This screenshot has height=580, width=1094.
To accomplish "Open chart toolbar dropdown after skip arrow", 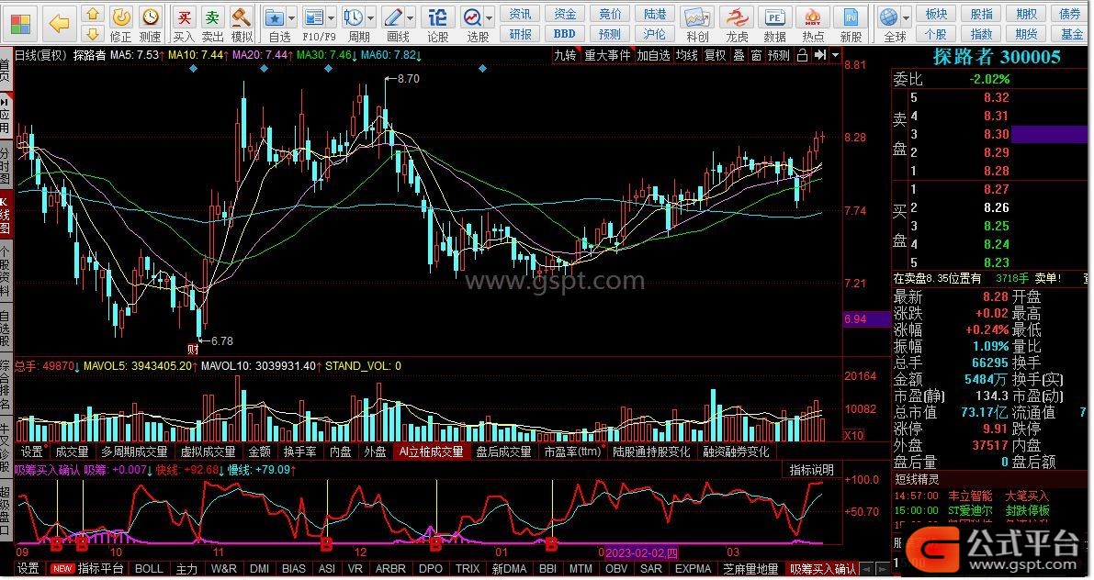I will point(836,55).
